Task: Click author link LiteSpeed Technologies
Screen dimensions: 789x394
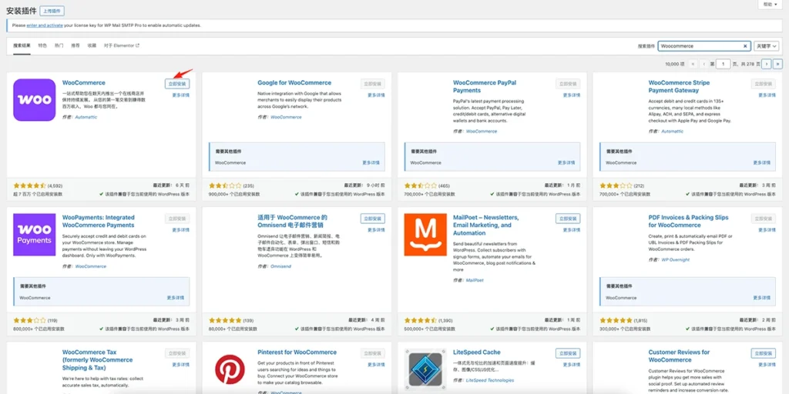Action: (x=490, y=380)
